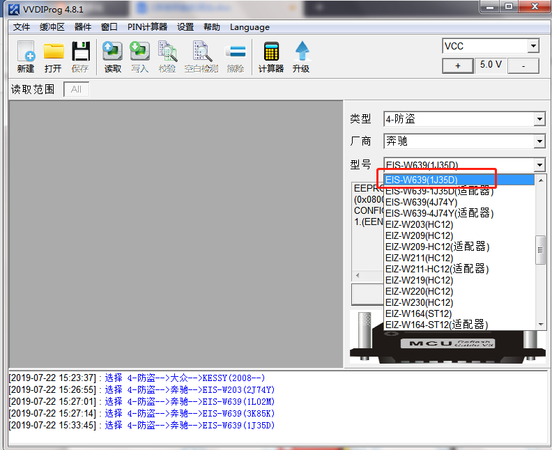Open the 帮助 menu
Screen dimensions: 552x450
pyautogui.click(x=212, y=27)
